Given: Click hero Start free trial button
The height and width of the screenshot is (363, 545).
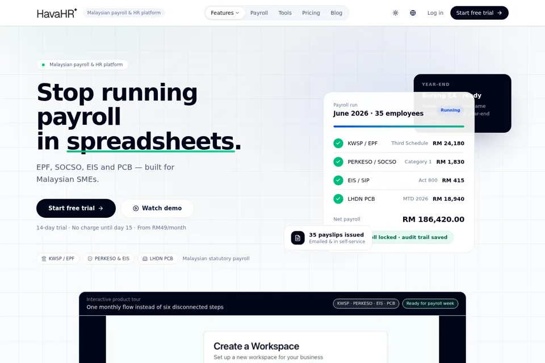Looking at the screenshot, I should click(76, 208).
